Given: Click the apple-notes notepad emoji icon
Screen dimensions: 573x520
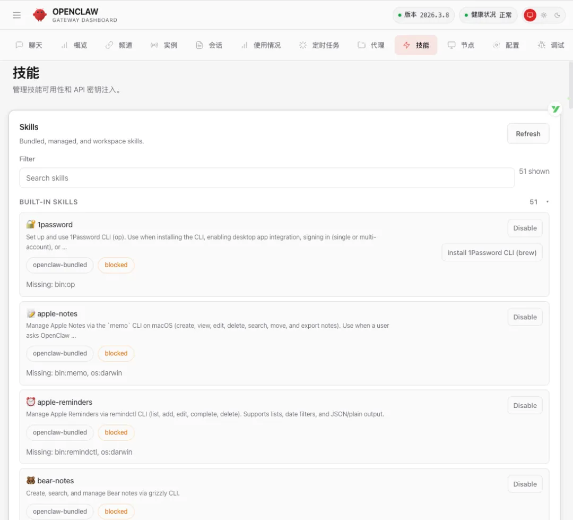Looking at the screenshot, I should click(31, 313).
